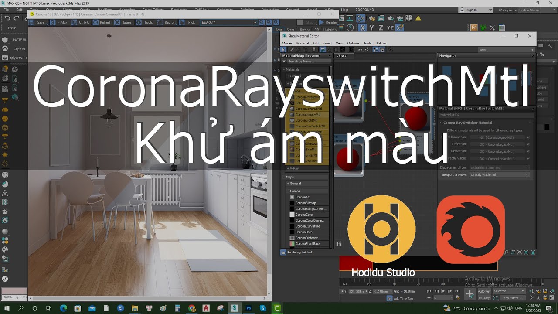The width and height of the screenshot is (558, 314).
Task: Toggle Y axis constraint
Action: point(372,27)
